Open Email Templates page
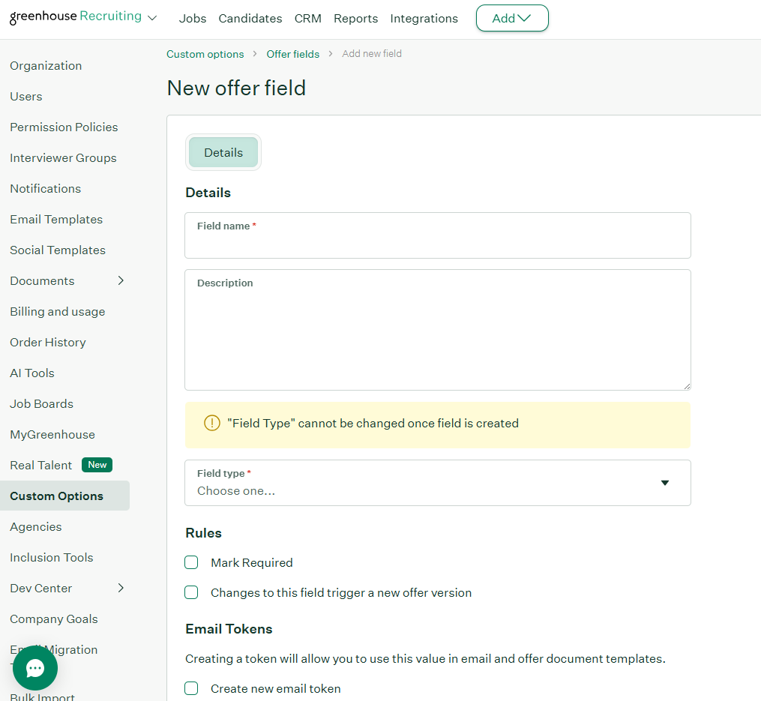761x701 pixels. click(56, 219)
